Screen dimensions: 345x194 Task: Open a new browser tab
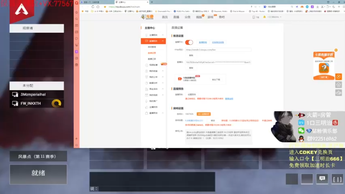click(x=152, y=2)
